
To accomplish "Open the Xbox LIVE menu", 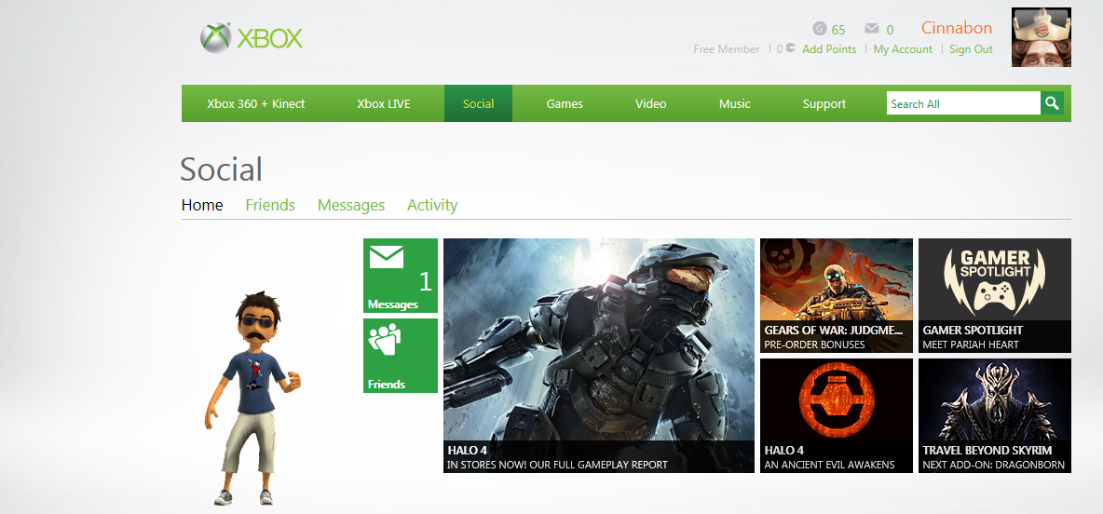I will 384,103.
